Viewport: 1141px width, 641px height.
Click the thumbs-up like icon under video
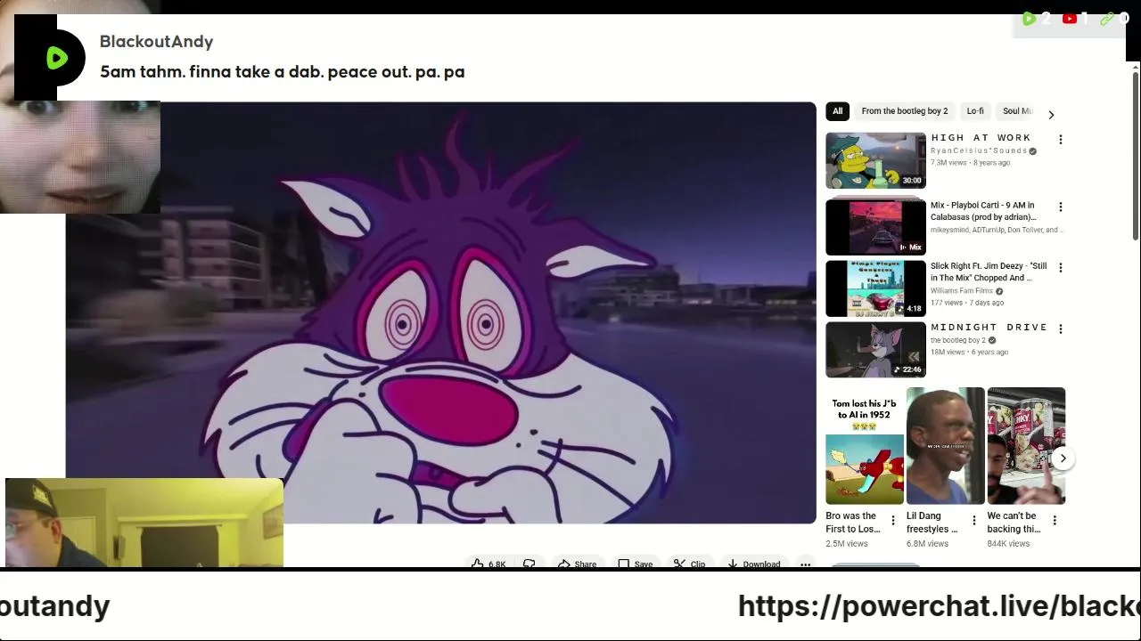click(x=478, y=564)
